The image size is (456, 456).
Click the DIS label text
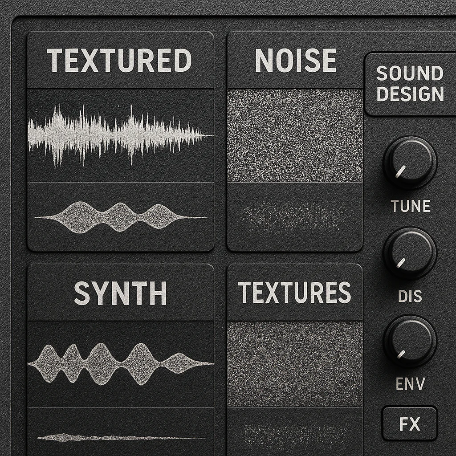pyautogui.click(x=410, y=296)
